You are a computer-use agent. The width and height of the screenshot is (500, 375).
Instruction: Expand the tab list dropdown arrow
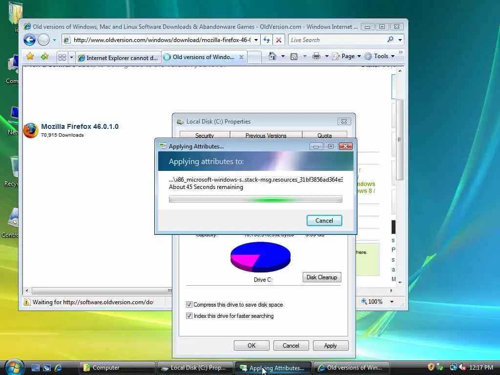point(71,58)
